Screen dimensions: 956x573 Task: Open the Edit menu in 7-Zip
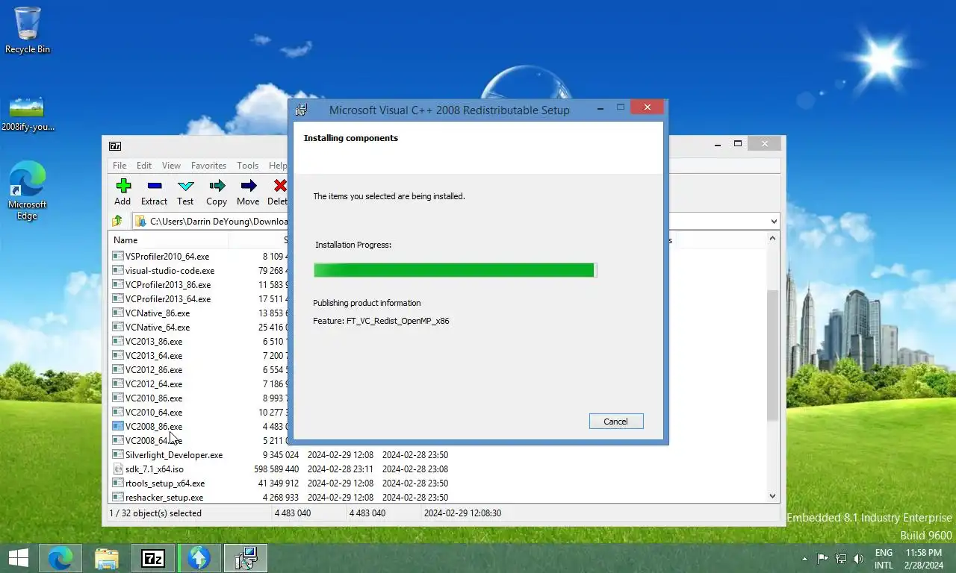[x=144, y=166]
